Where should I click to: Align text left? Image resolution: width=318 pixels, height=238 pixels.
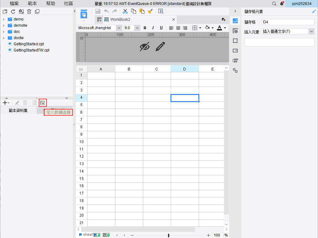coord(171,28)
